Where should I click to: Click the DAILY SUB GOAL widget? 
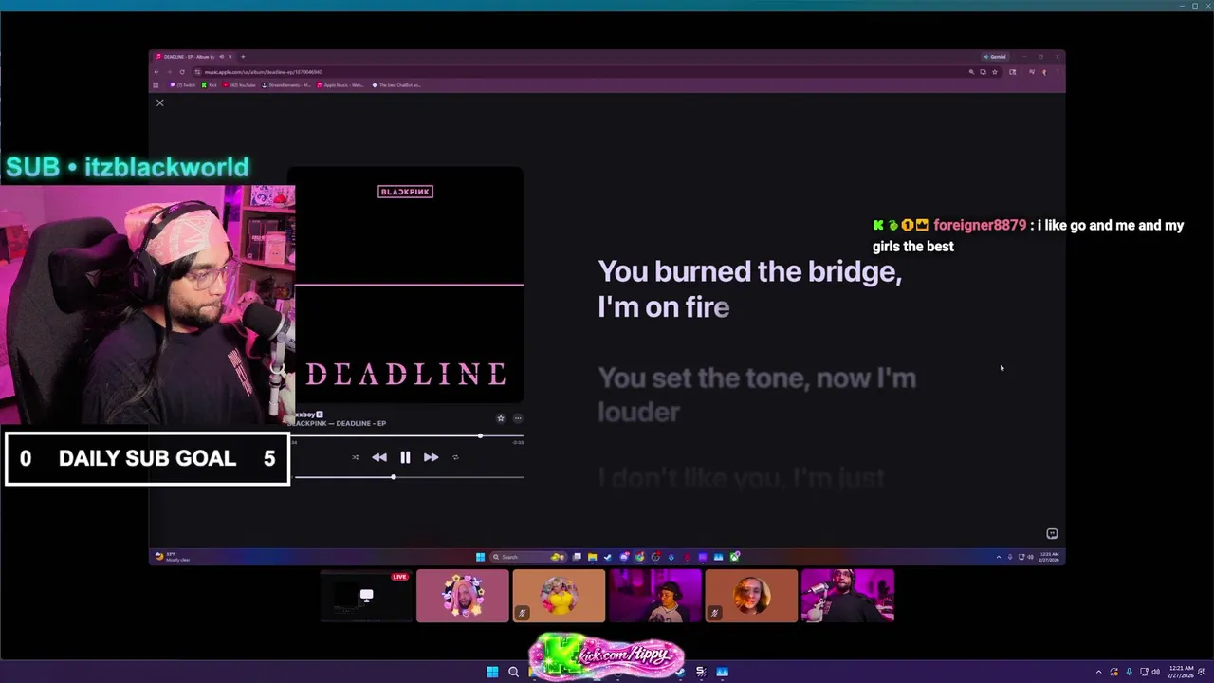click(x=147, y=459)
